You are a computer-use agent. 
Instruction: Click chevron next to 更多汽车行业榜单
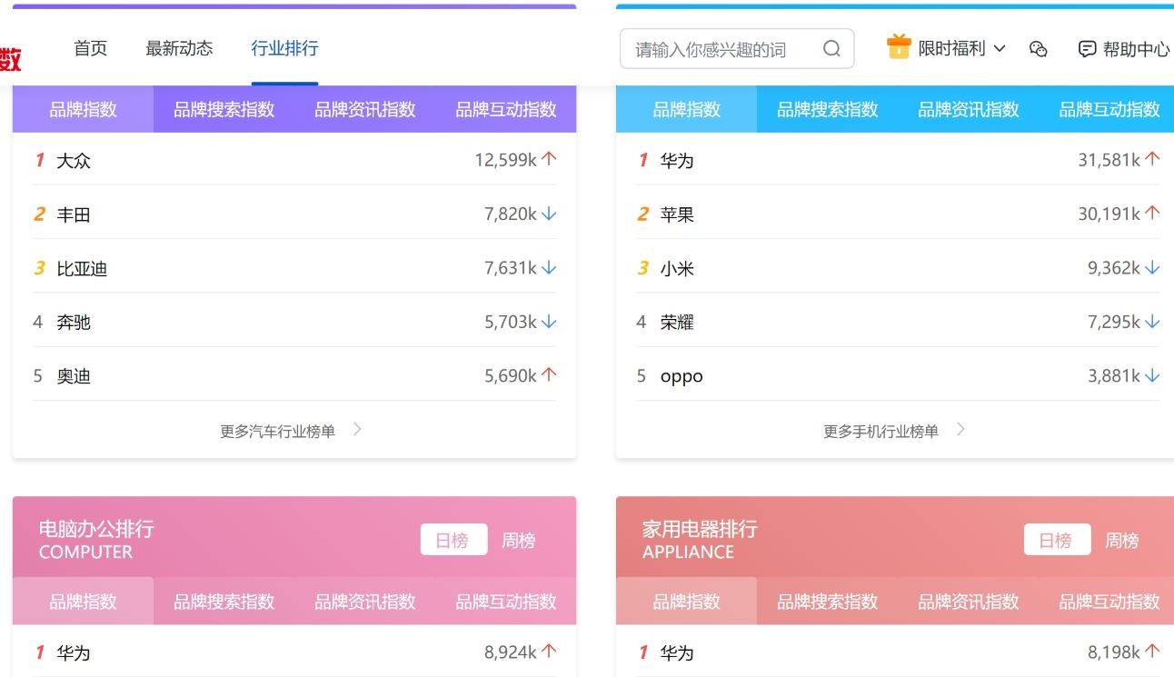(357, 430)
